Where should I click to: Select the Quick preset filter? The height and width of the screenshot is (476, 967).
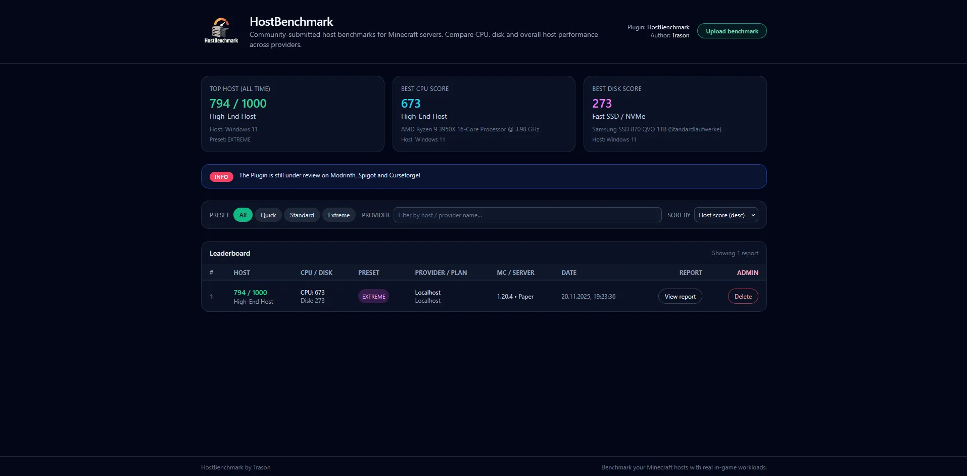coord(268,215)
